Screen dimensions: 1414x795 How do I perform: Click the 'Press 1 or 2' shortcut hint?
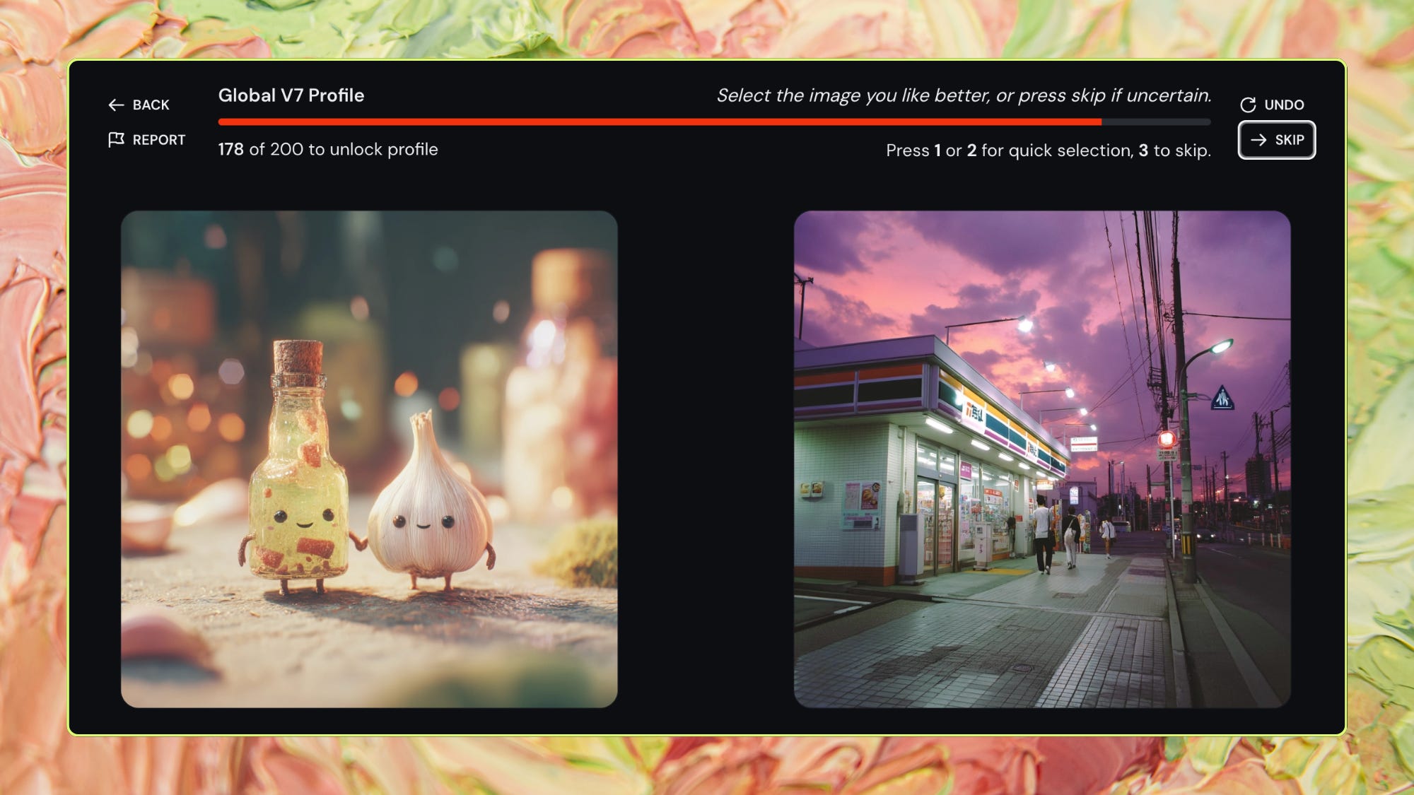pos(1048,151)
